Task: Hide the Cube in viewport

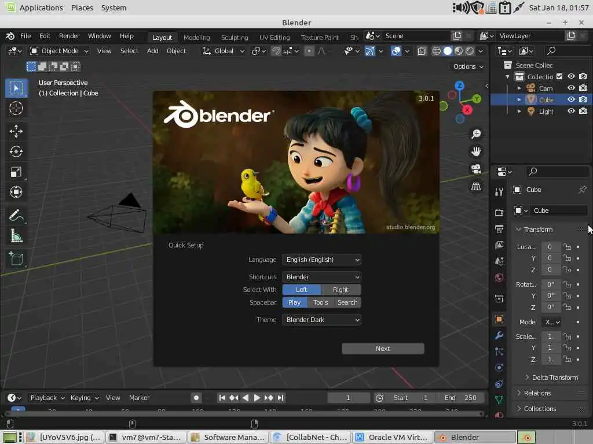Action: tap(571, 99)
